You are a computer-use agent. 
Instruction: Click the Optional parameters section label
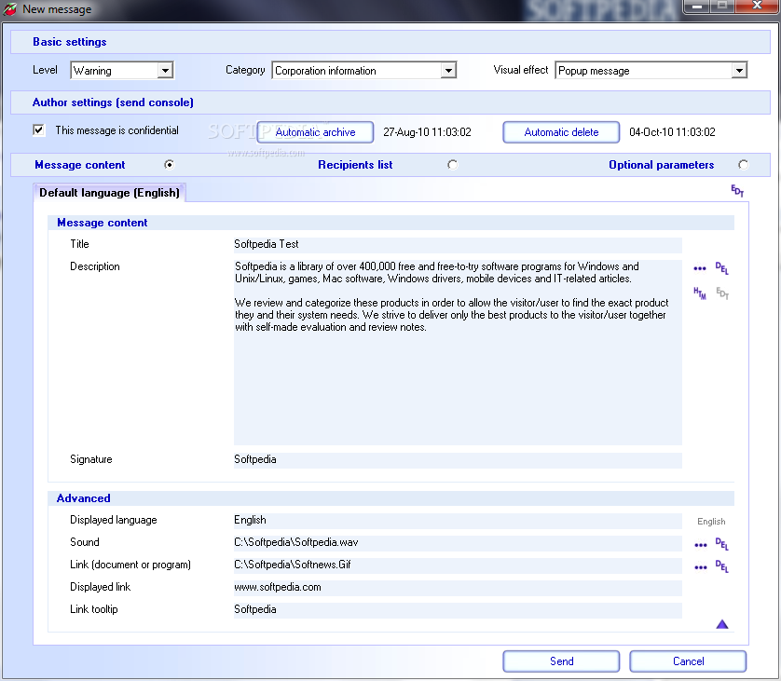pos(661,165)
